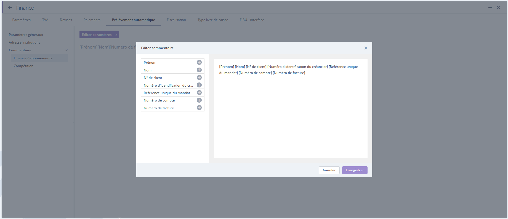
Task: Open FIBU - interface tab
Action: pyautogui.click(x=252, y=20)
